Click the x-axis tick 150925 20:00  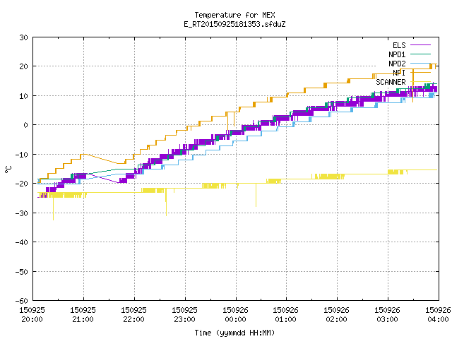pyautogui.click(x=32, y=314)
